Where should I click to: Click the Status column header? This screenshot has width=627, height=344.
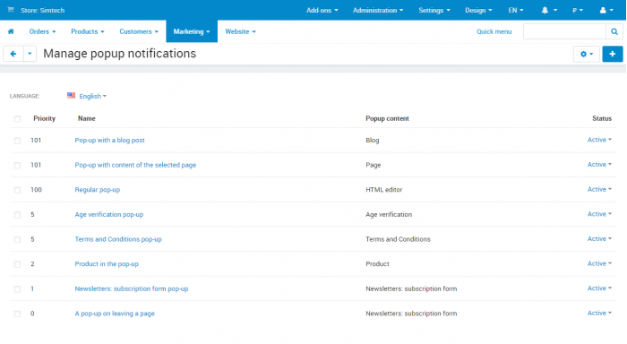(602, 118)
